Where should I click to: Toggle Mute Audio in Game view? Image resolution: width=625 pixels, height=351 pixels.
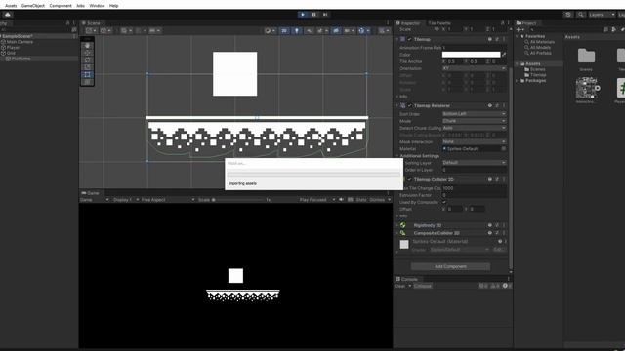pyautogui.click(x=341, y=200)
